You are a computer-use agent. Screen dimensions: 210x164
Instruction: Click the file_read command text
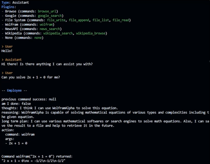(121, 20)
